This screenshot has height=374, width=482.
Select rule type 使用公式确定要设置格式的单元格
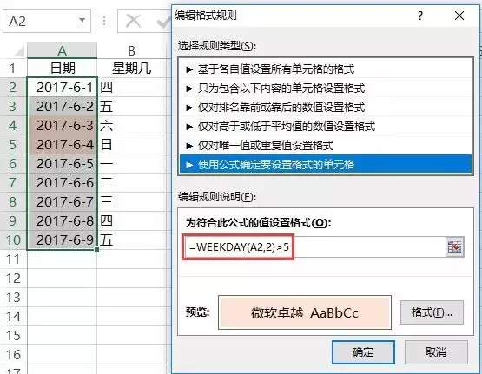tap(326, 165)
